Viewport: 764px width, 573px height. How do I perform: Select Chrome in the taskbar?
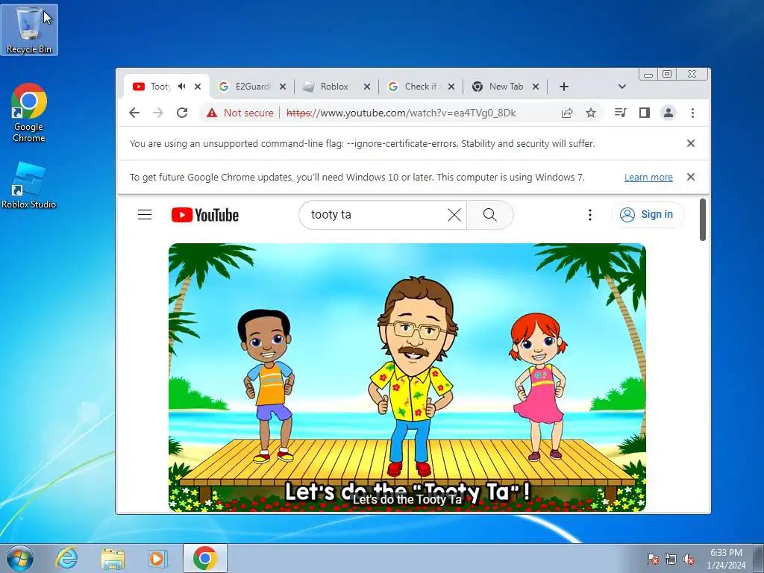205,558
